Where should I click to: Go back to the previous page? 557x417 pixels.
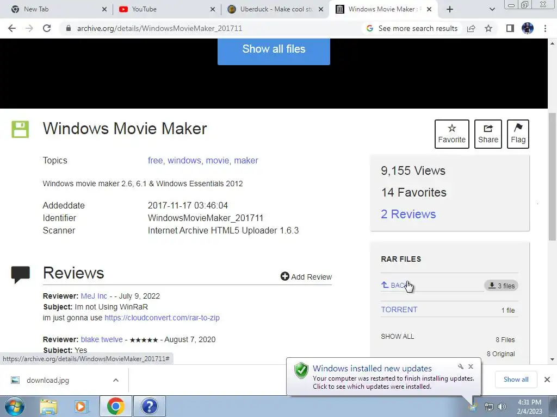point(12,28)
